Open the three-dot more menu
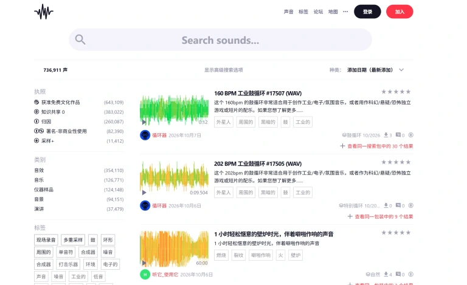 [x=345, y=12]
